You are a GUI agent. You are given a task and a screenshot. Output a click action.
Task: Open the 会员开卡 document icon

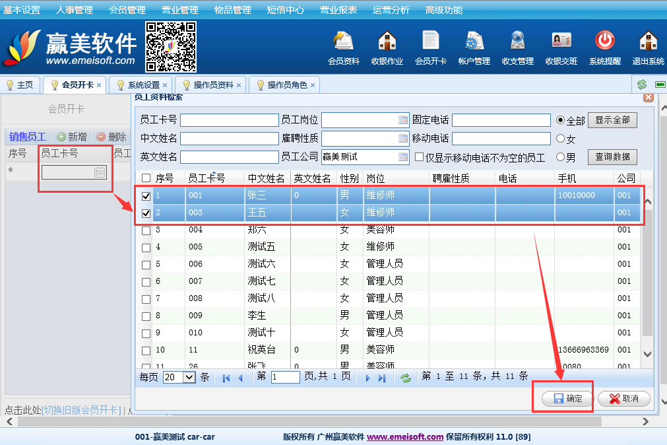430,42
